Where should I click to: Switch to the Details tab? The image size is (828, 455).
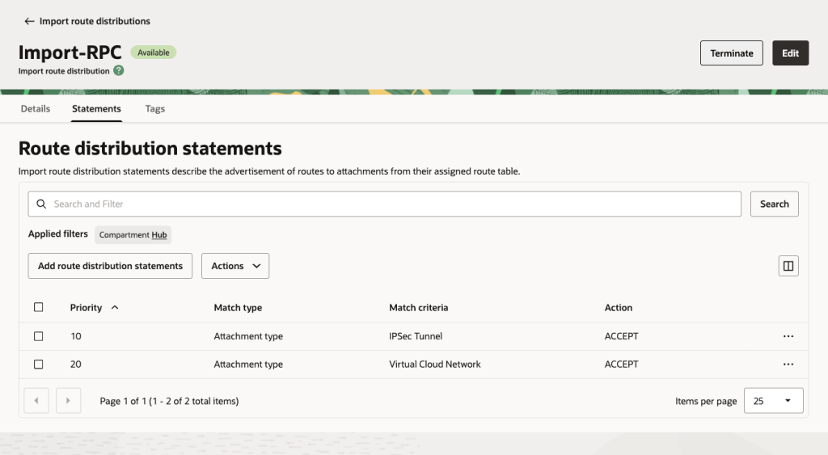[x=36, y=109]
